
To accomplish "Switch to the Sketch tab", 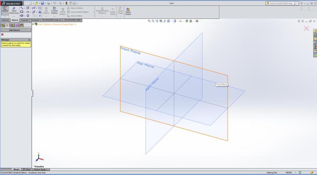I will pyautogui.click(x=15, y=20).
